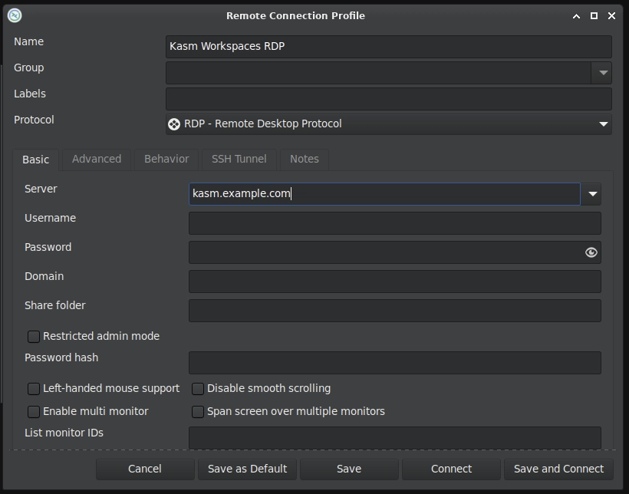Enable Restricted admin mode checkbox
This screenshot has height=494, width=629.
(34, 336)
